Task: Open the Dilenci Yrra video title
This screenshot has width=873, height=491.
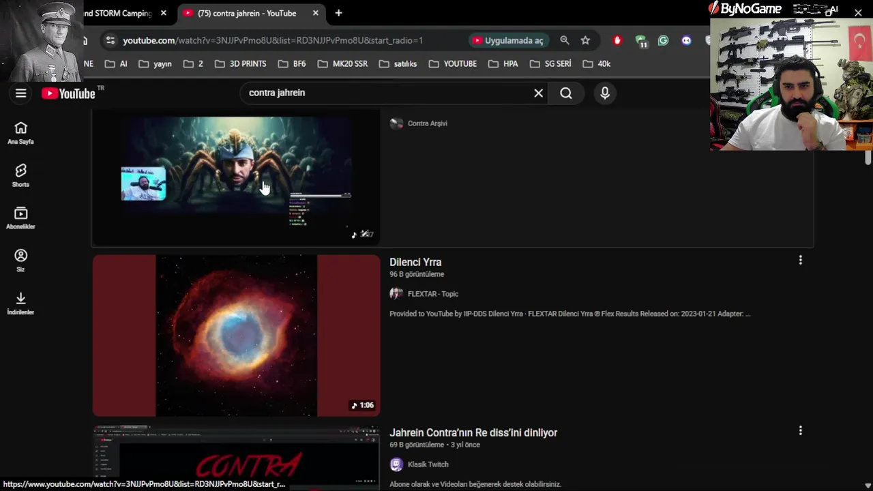Action: [415, 262]
